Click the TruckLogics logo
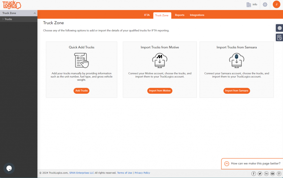This screenshot has height=178, width=283. coord(12,5)
